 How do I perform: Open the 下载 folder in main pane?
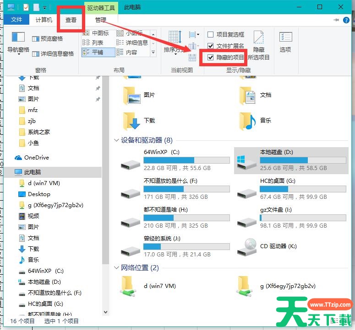[139, 121]
